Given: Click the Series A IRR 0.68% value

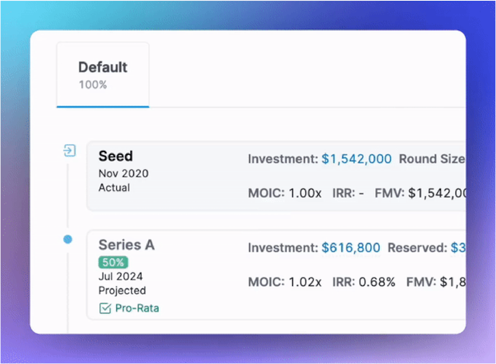Looking at the screenshot, I should point(377,282).
